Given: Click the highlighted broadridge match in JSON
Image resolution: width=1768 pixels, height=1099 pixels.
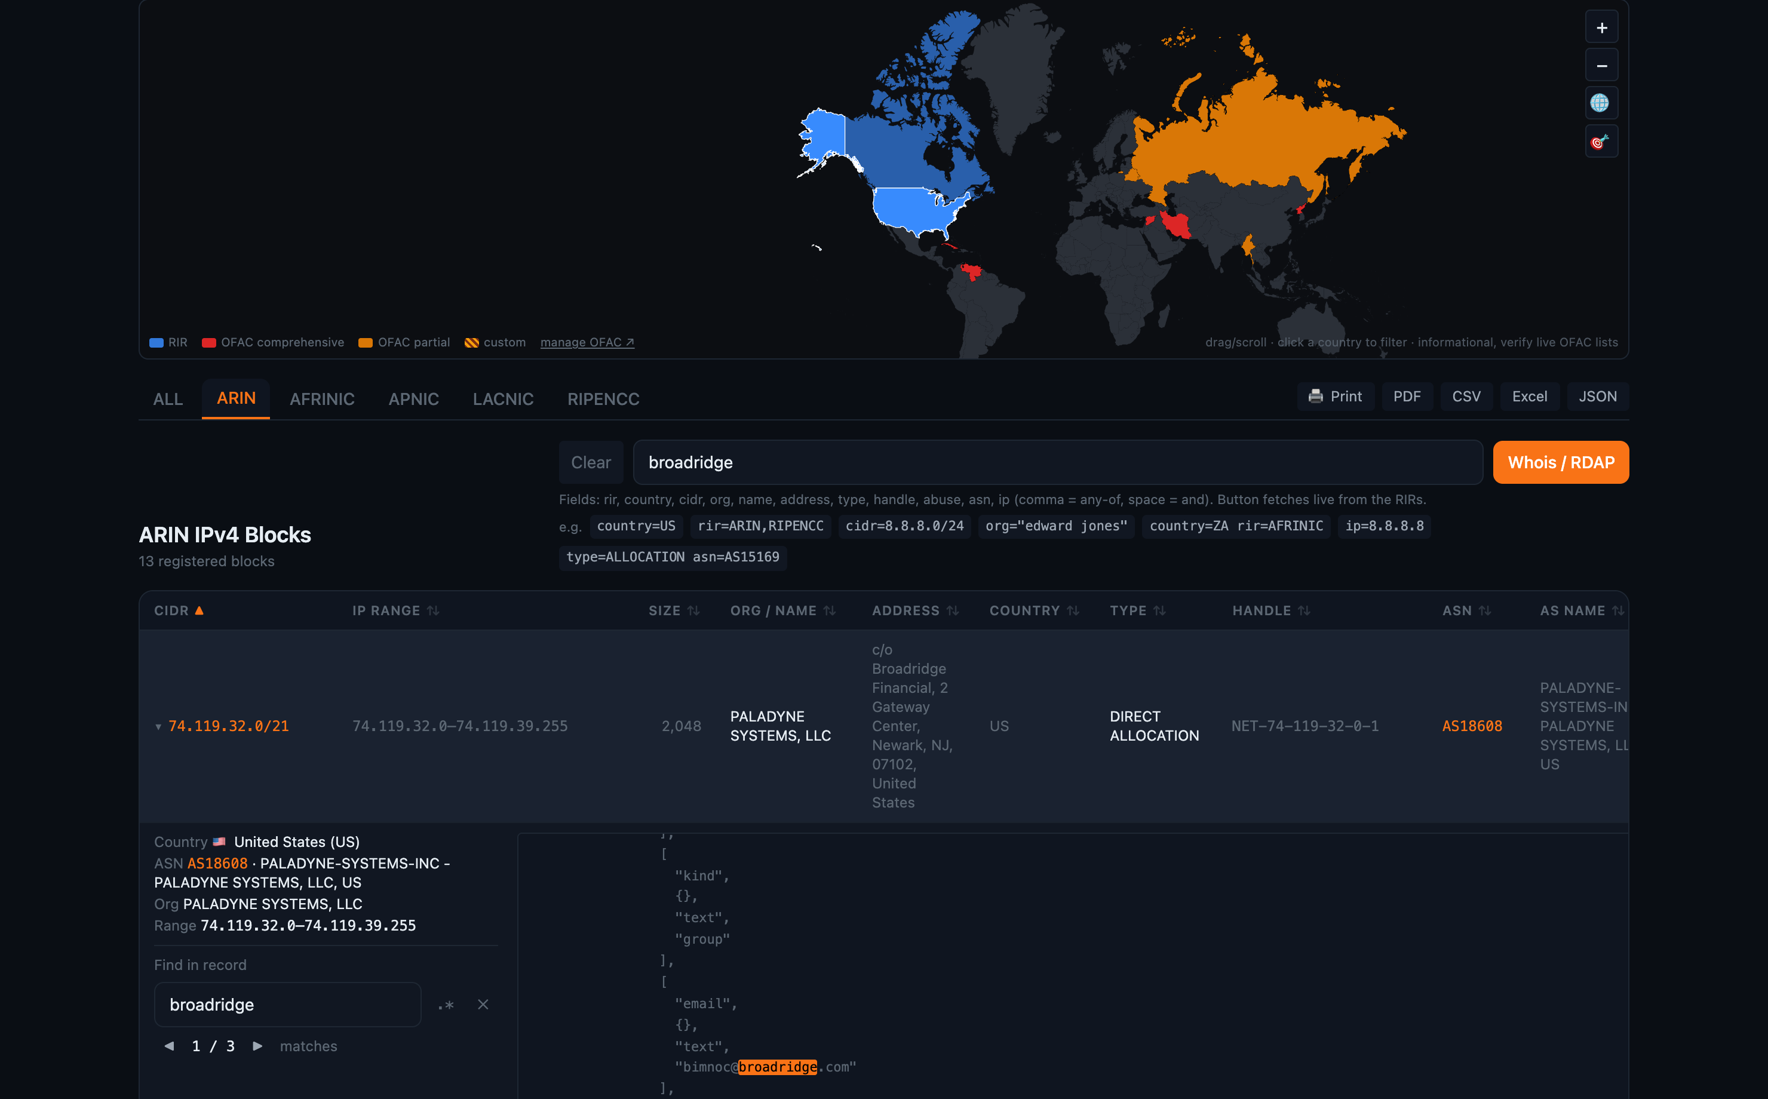Looking at the screenshot, I should coord(777,1067).
